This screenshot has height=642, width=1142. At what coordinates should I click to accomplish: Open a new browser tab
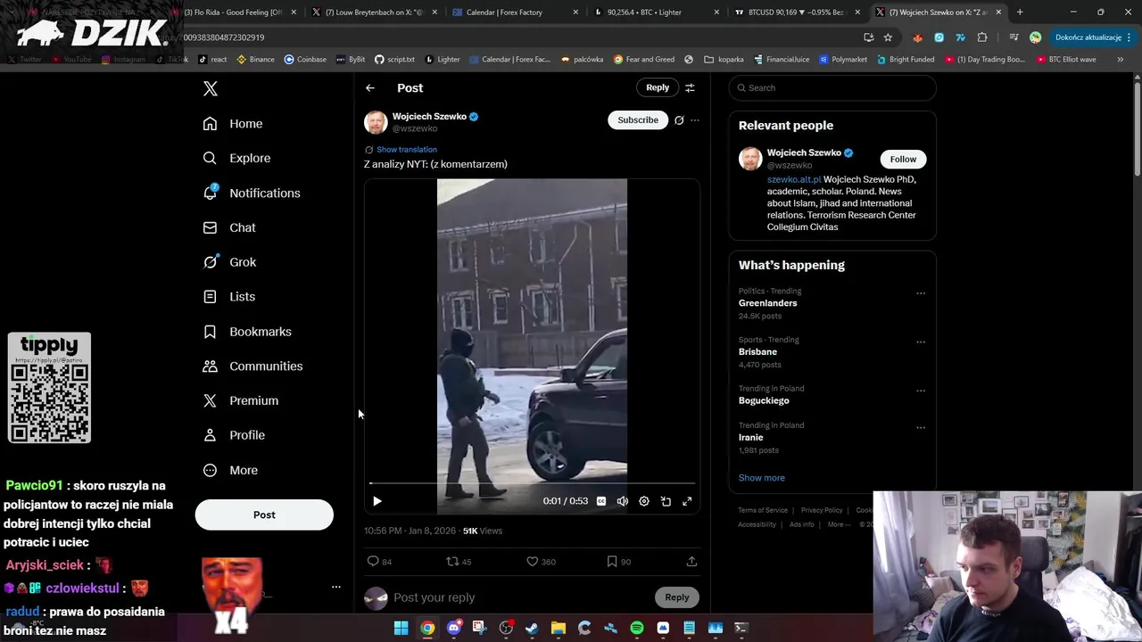[1020, 12]
